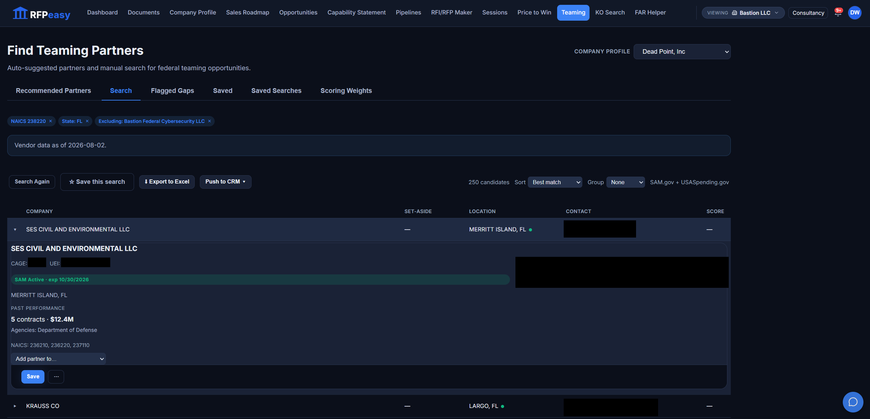Screen dimensions: 870x419
Task: Open Documents in the top nav
Action: [x=144, y=12]
